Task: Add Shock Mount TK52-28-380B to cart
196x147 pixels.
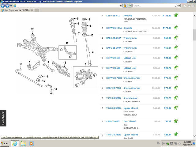Action: 176,98
